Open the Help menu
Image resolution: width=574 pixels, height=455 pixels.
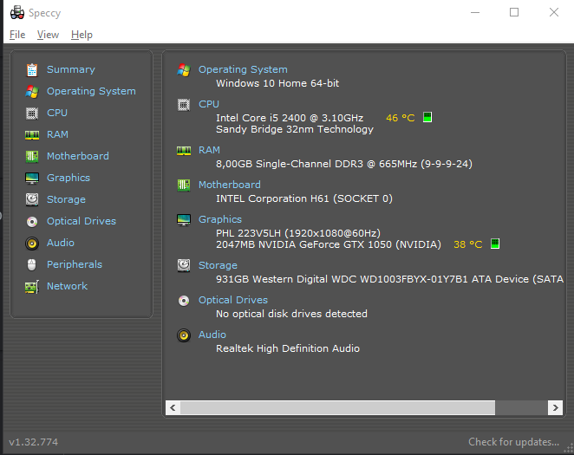point(82,35)
